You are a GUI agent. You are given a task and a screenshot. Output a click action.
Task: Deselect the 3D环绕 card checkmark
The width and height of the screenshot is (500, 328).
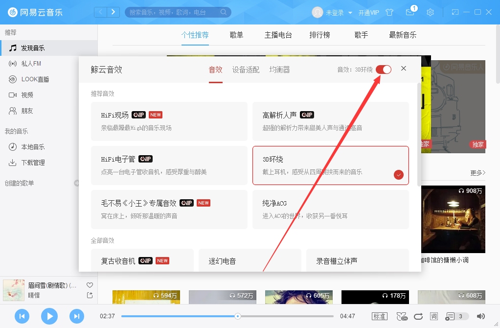[x=399, y=174]
